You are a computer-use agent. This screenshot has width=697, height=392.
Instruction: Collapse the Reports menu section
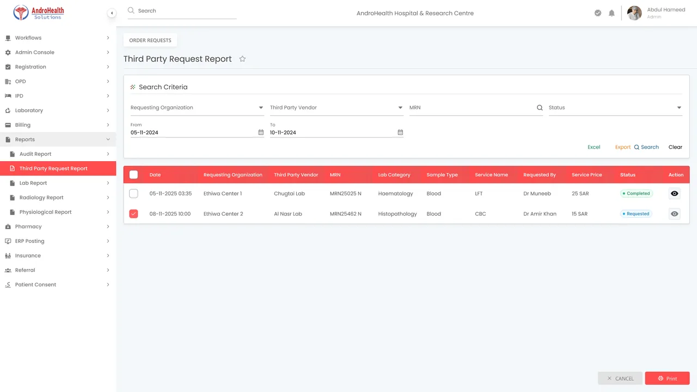click(108, 139)
